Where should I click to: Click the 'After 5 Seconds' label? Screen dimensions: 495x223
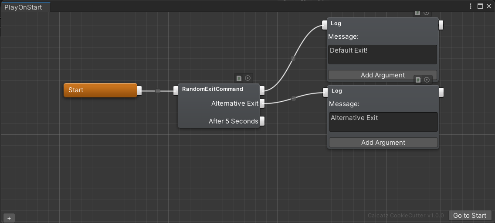point(233,121)
